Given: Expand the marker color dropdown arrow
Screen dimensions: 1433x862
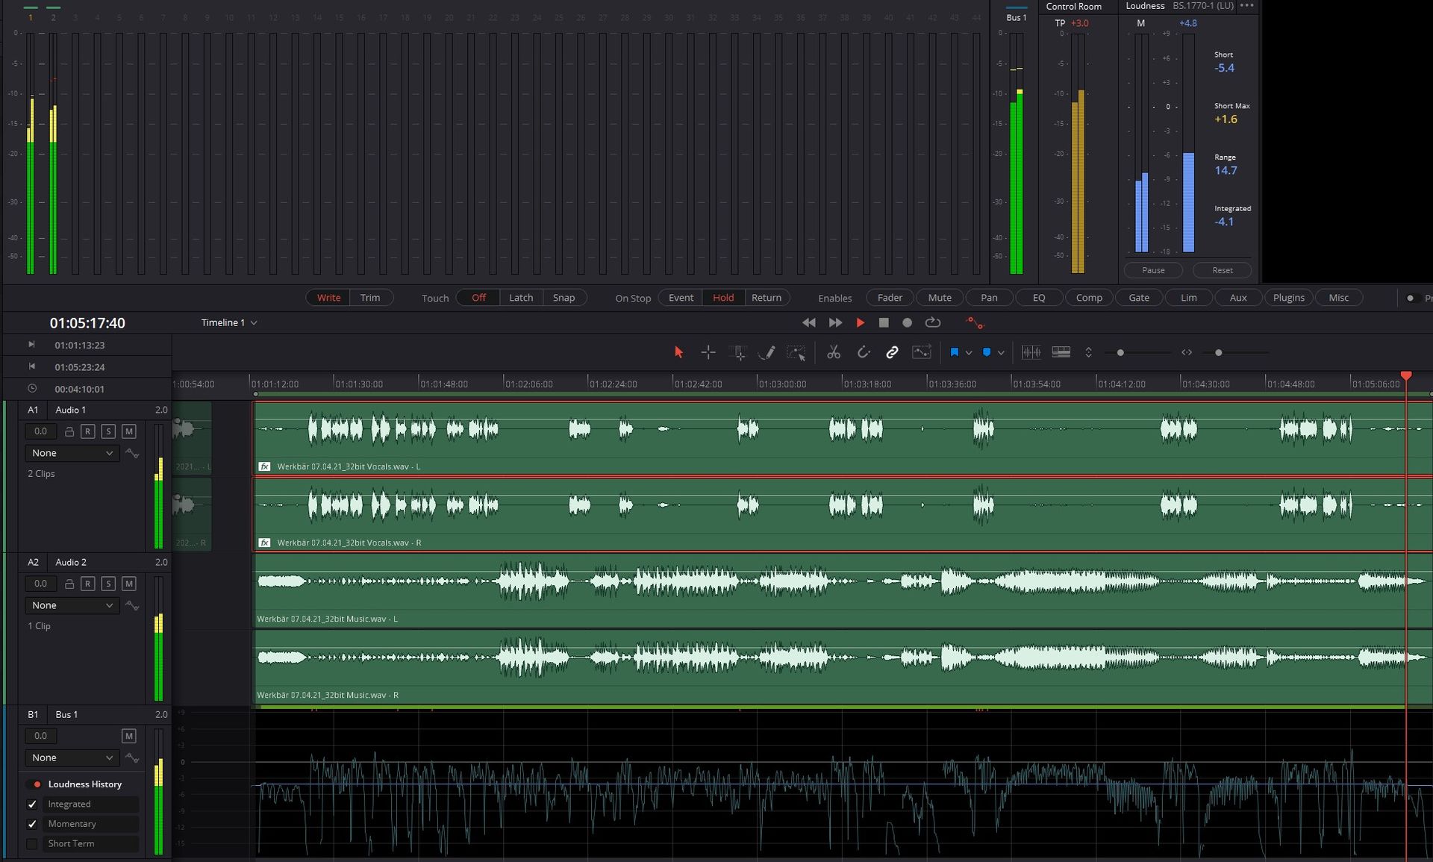Looking at the screenshot, I should tap(1001, 352).
